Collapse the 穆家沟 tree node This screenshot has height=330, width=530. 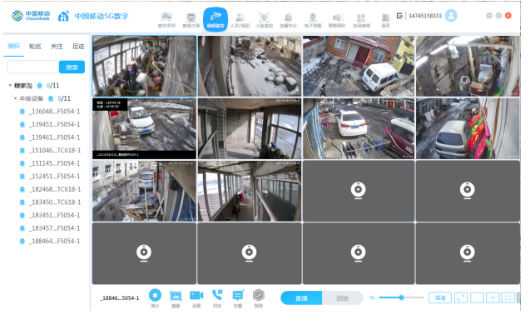point(10,86)
